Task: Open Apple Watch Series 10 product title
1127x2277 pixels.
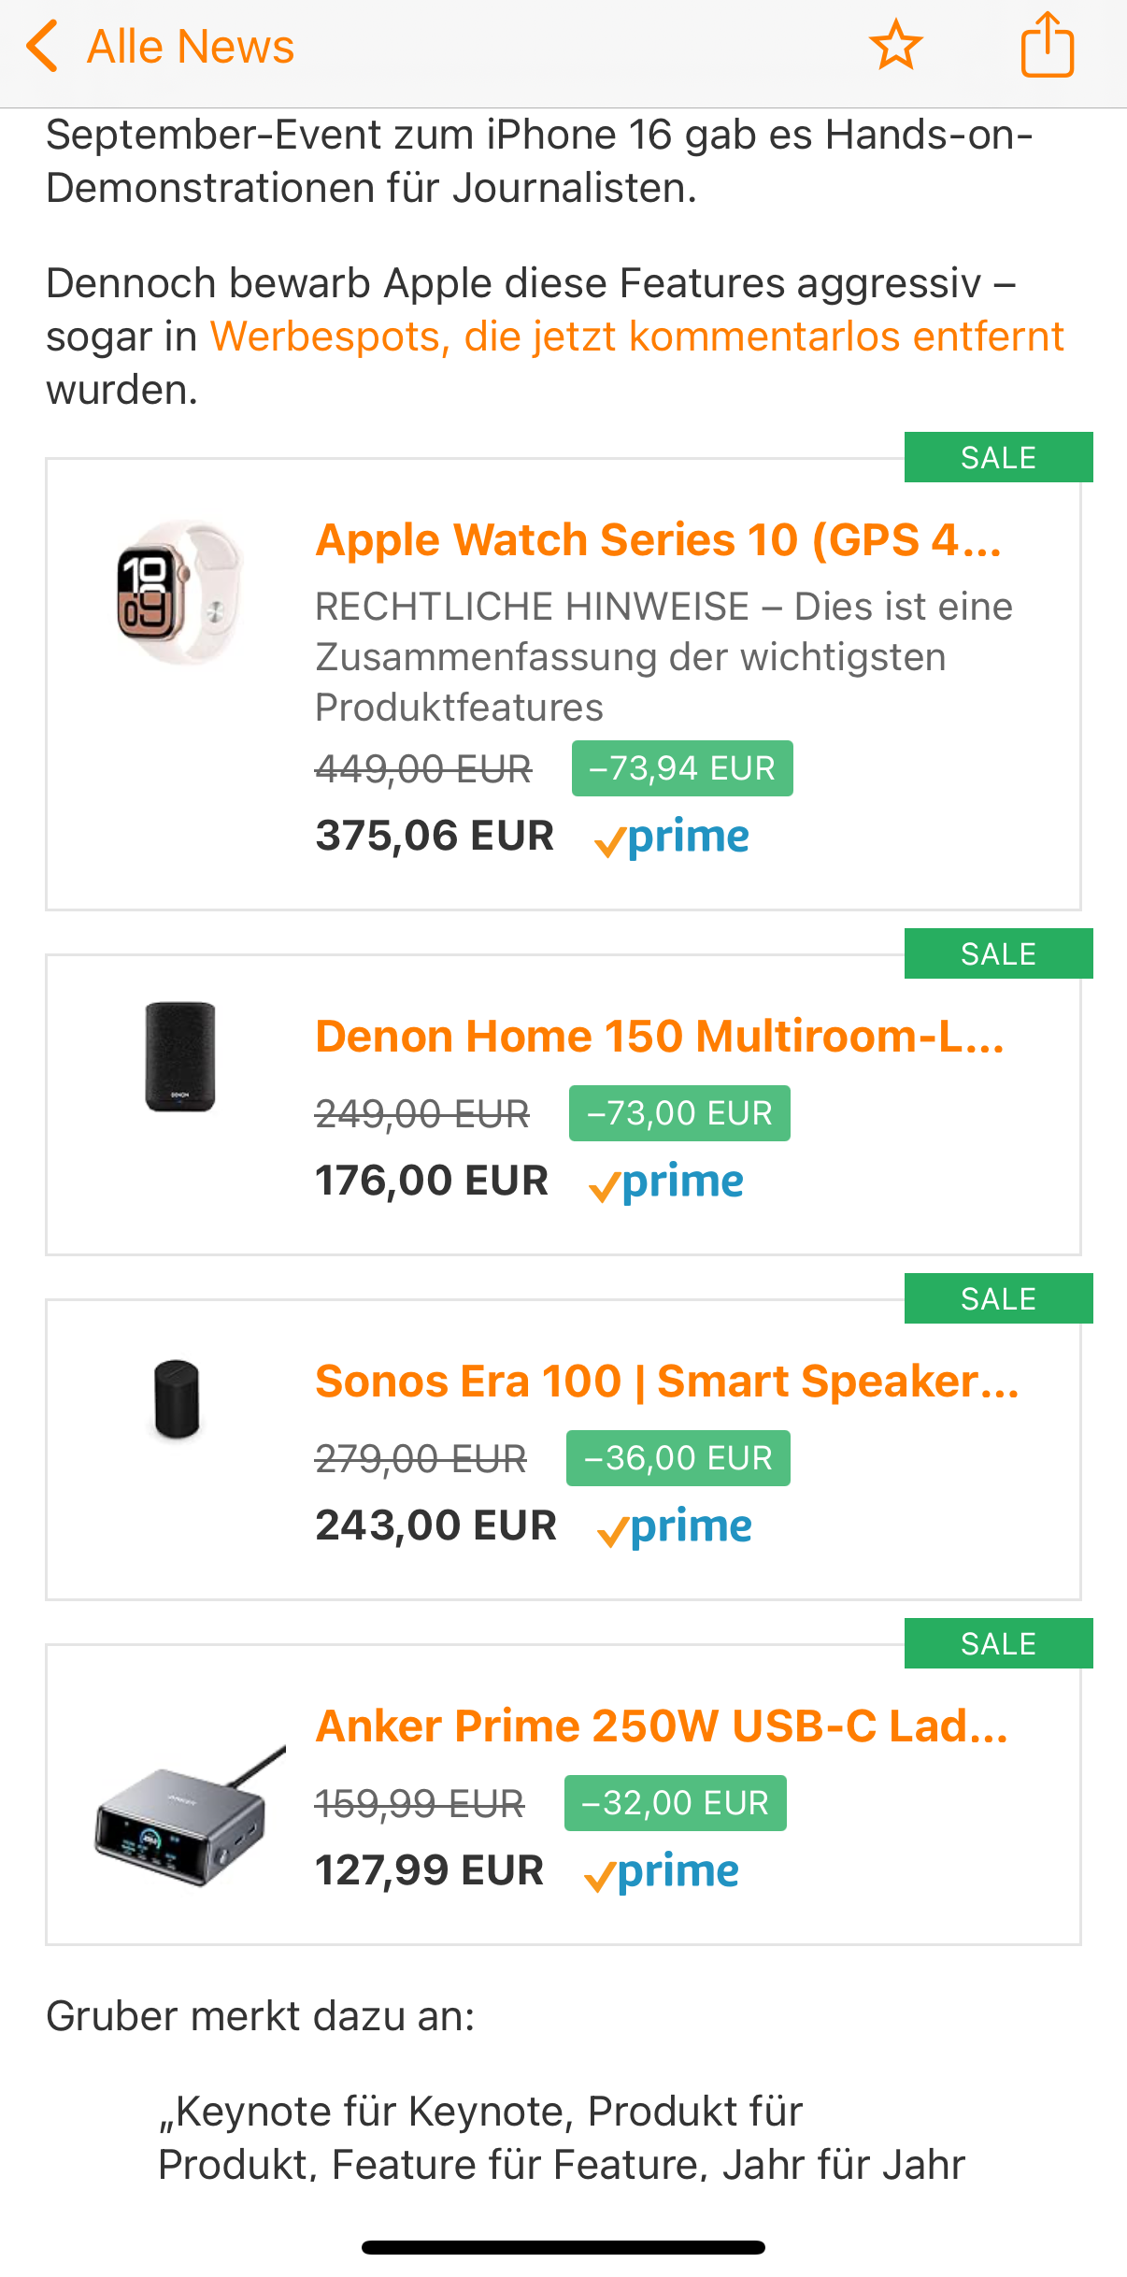Action: 658,540
